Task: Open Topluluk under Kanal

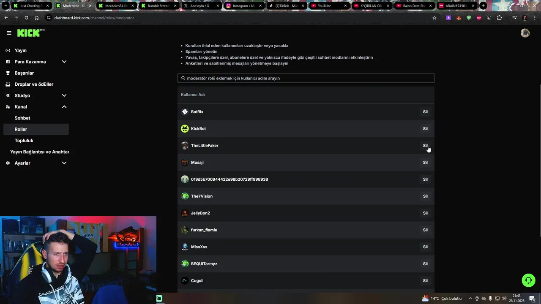Action: (x=36, y=141)
